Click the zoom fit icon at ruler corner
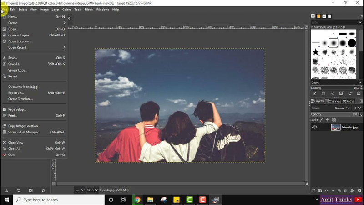The height and width of the screenshot is (205, 364). tap(306, 27)
